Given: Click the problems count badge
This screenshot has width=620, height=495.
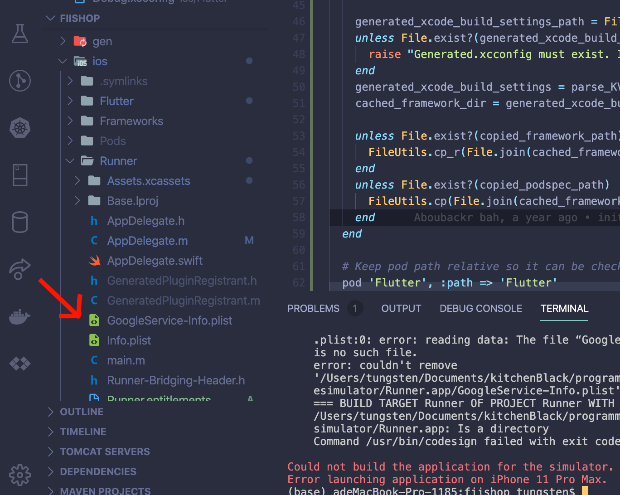Looking at the screenshot, I should pyautogui.click(x=355, y=308).
